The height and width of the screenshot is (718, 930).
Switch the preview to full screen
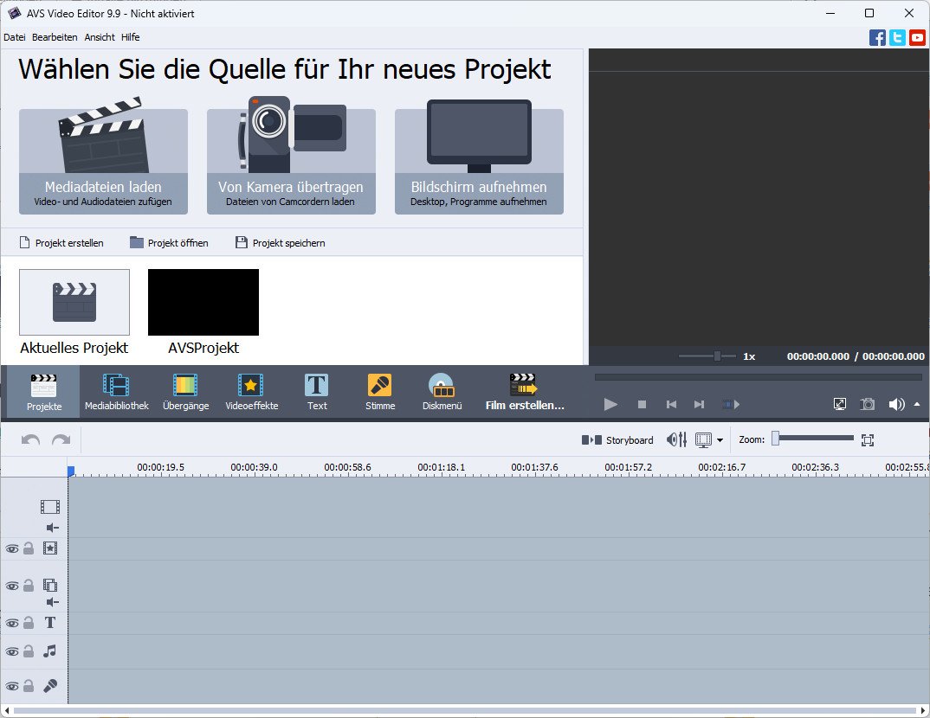[840, 404]
